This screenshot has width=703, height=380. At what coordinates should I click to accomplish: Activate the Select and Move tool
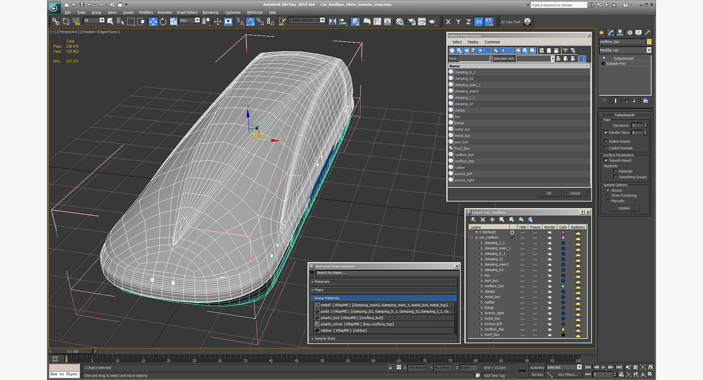click(153, 21)
